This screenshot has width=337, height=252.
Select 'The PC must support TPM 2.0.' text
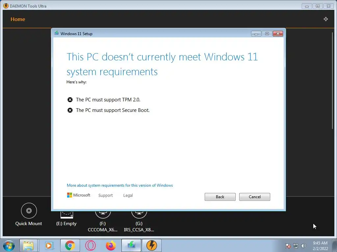[108, 100]
